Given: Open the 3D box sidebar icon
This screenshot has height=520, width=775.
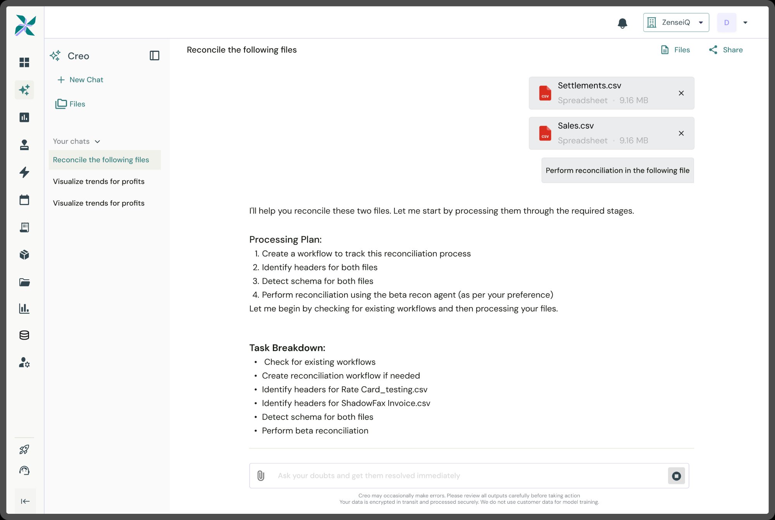Looking at the screenshot, I should (24, 255).
